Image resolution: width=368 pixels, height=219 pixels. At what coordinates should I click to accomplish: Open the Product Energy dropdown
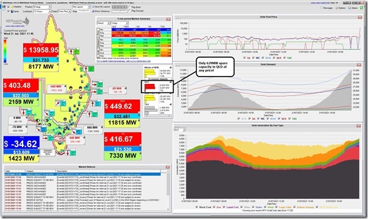tap(42, 7)
